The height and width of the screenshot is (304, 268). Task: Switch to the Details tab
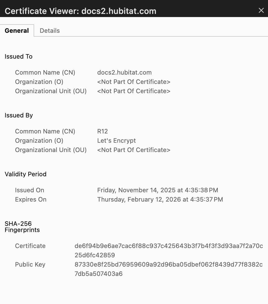click(50, 31)
